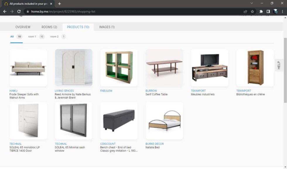Click the FABULEM product link

(107, 91)
